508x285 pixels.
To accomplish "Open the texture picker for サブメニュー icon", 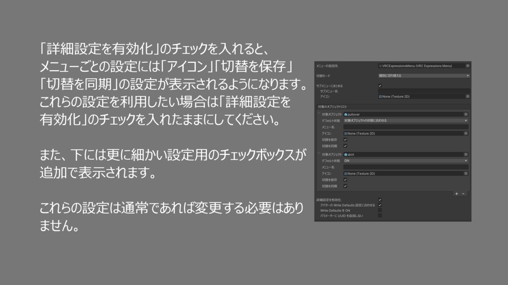I will (x=467, y=96).
